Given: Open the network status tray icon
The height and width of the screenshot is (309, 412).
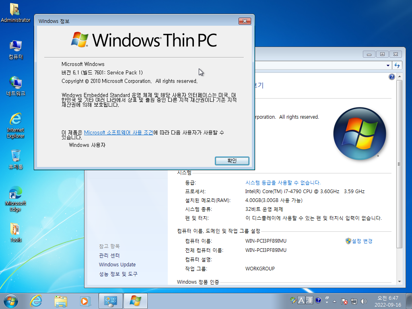Looking at the screenshot, I should coord(354,301).
